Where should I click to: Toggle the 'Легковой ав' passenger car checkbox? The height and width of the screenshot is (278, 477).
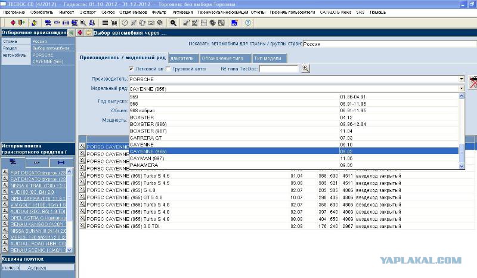tap(131, 69)
